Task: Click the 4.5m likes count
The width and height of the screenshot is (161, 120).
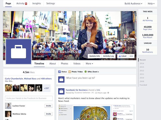Action: [x=29, y=72]
